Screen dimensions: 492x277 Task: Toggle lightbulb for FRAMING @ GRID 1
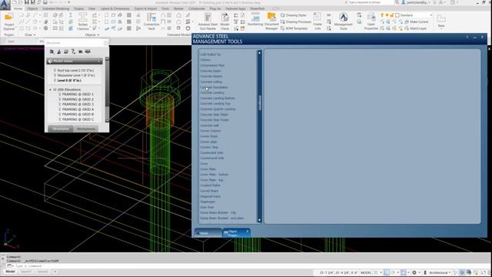[60, 94]
